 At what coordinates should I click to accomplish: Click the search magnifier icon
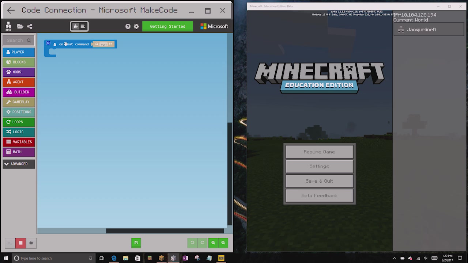tap(29, 41)
